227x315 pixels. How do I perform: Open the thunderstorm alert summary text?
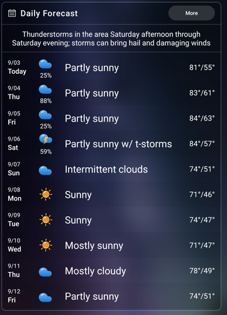111,38
